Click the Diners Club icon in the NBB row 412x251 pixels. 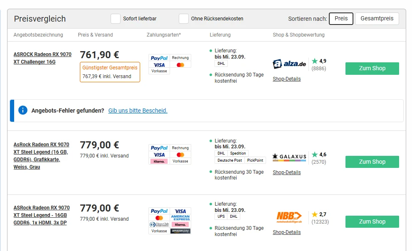[159, 224]
